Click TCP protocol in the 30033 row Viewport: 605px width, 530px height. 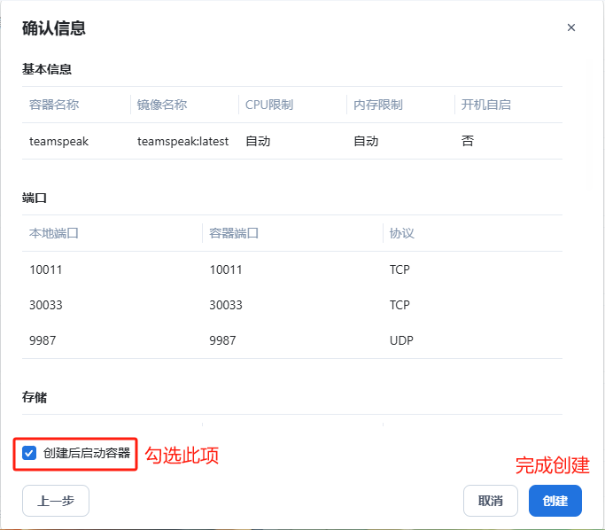pyautogui.click(x=399, y=305)
